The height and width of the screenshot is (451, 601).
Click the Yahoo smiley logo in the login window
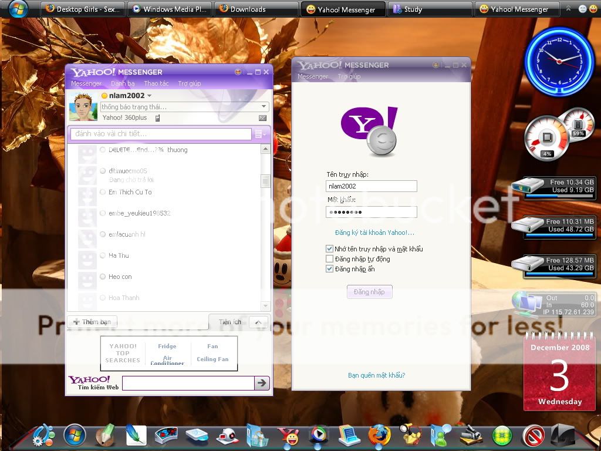pos(370,132)
